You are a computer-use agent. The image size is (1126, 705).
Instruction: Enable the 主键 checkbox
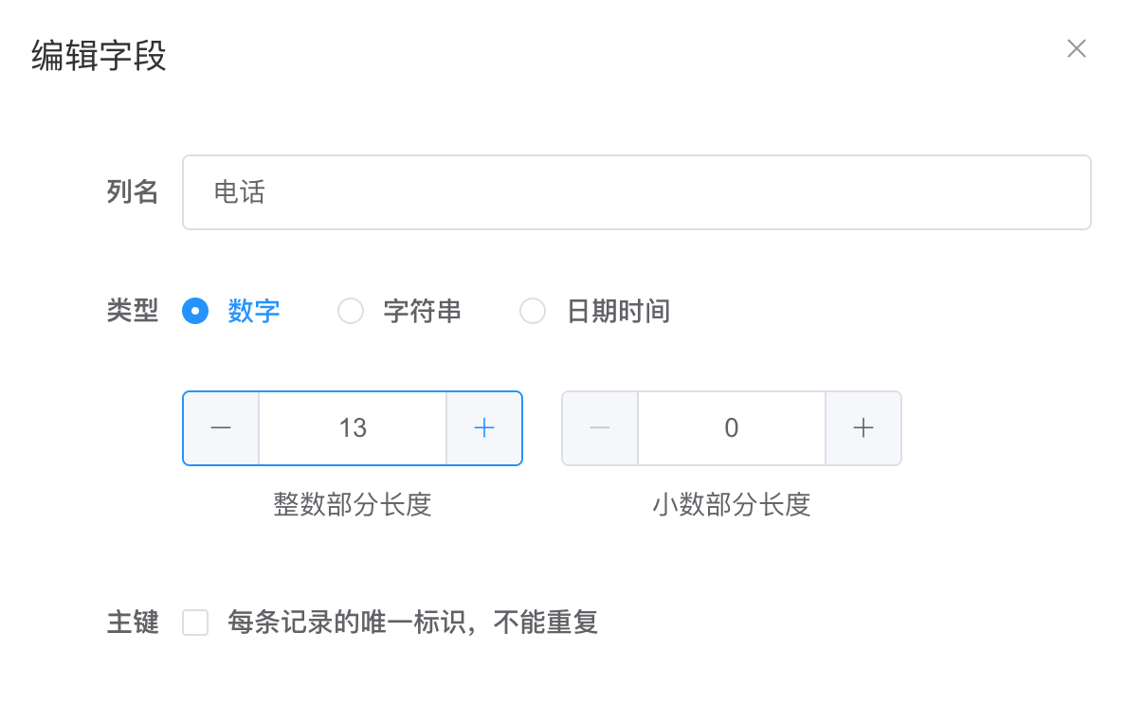[195, 623]
